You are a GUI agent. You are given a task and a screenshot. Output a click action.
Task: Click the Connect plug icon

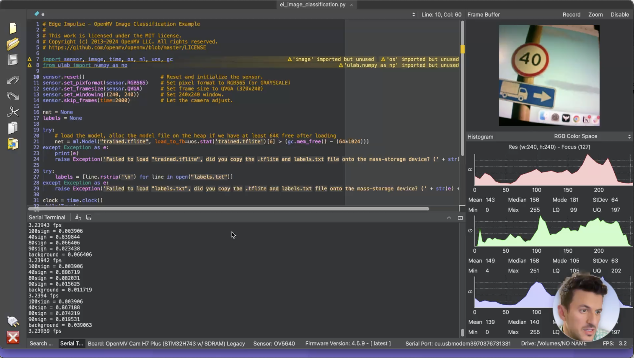pos(13,321)
